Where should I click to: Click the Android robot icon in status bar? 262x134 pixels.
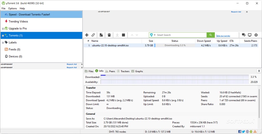point(251,132)
